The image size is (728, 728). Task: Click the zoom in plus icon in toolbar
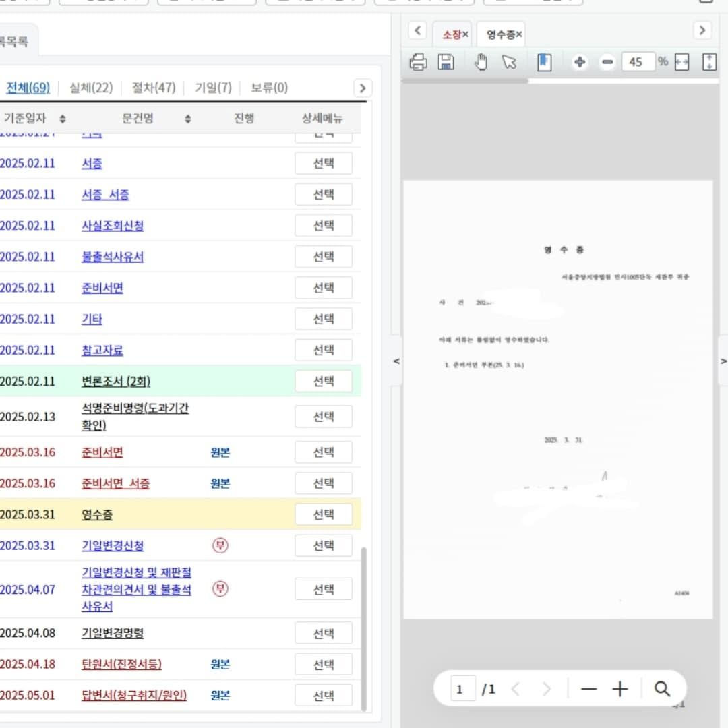click(580, 62)
